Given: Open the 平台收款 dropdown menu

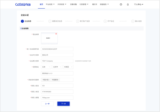Looking at the screenshot, I should (x=50, y=4).
